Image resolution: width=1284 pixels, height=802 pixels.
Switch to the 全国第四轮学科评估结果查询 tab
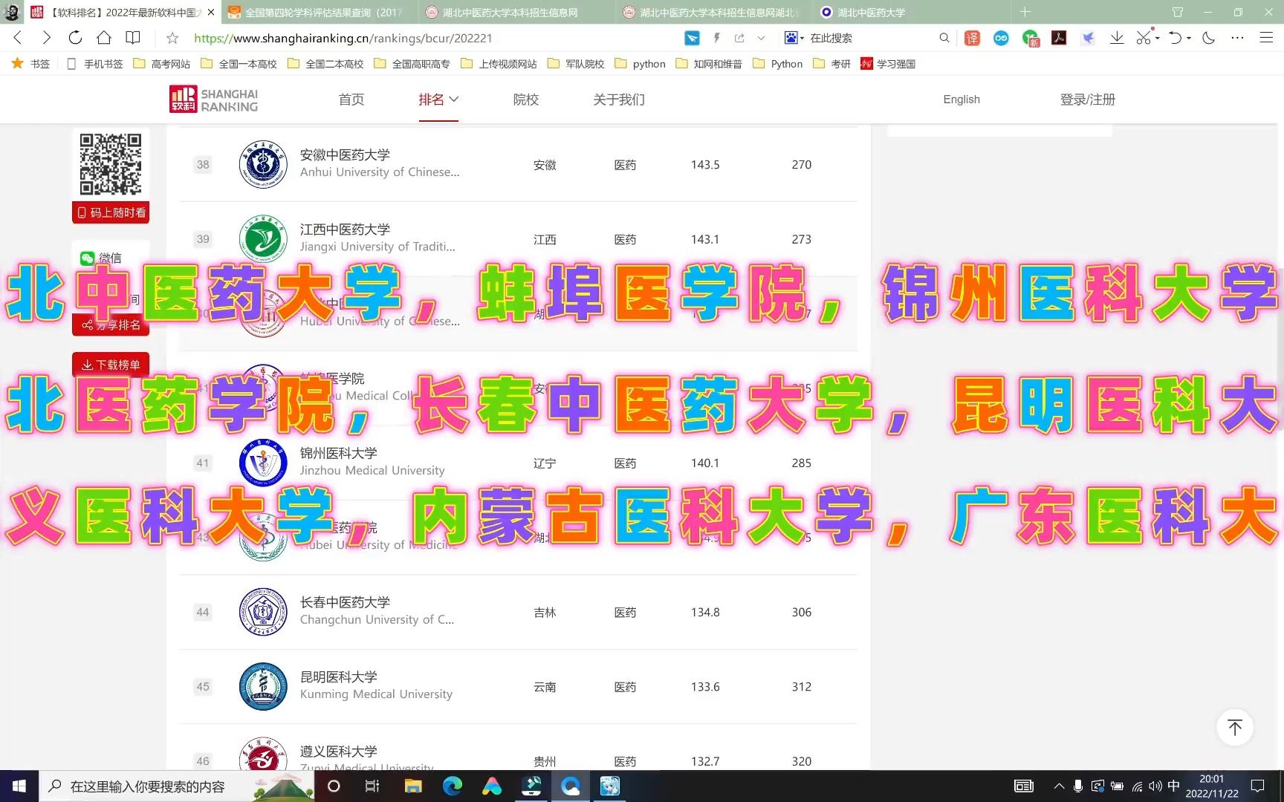(x=318, y=13)
